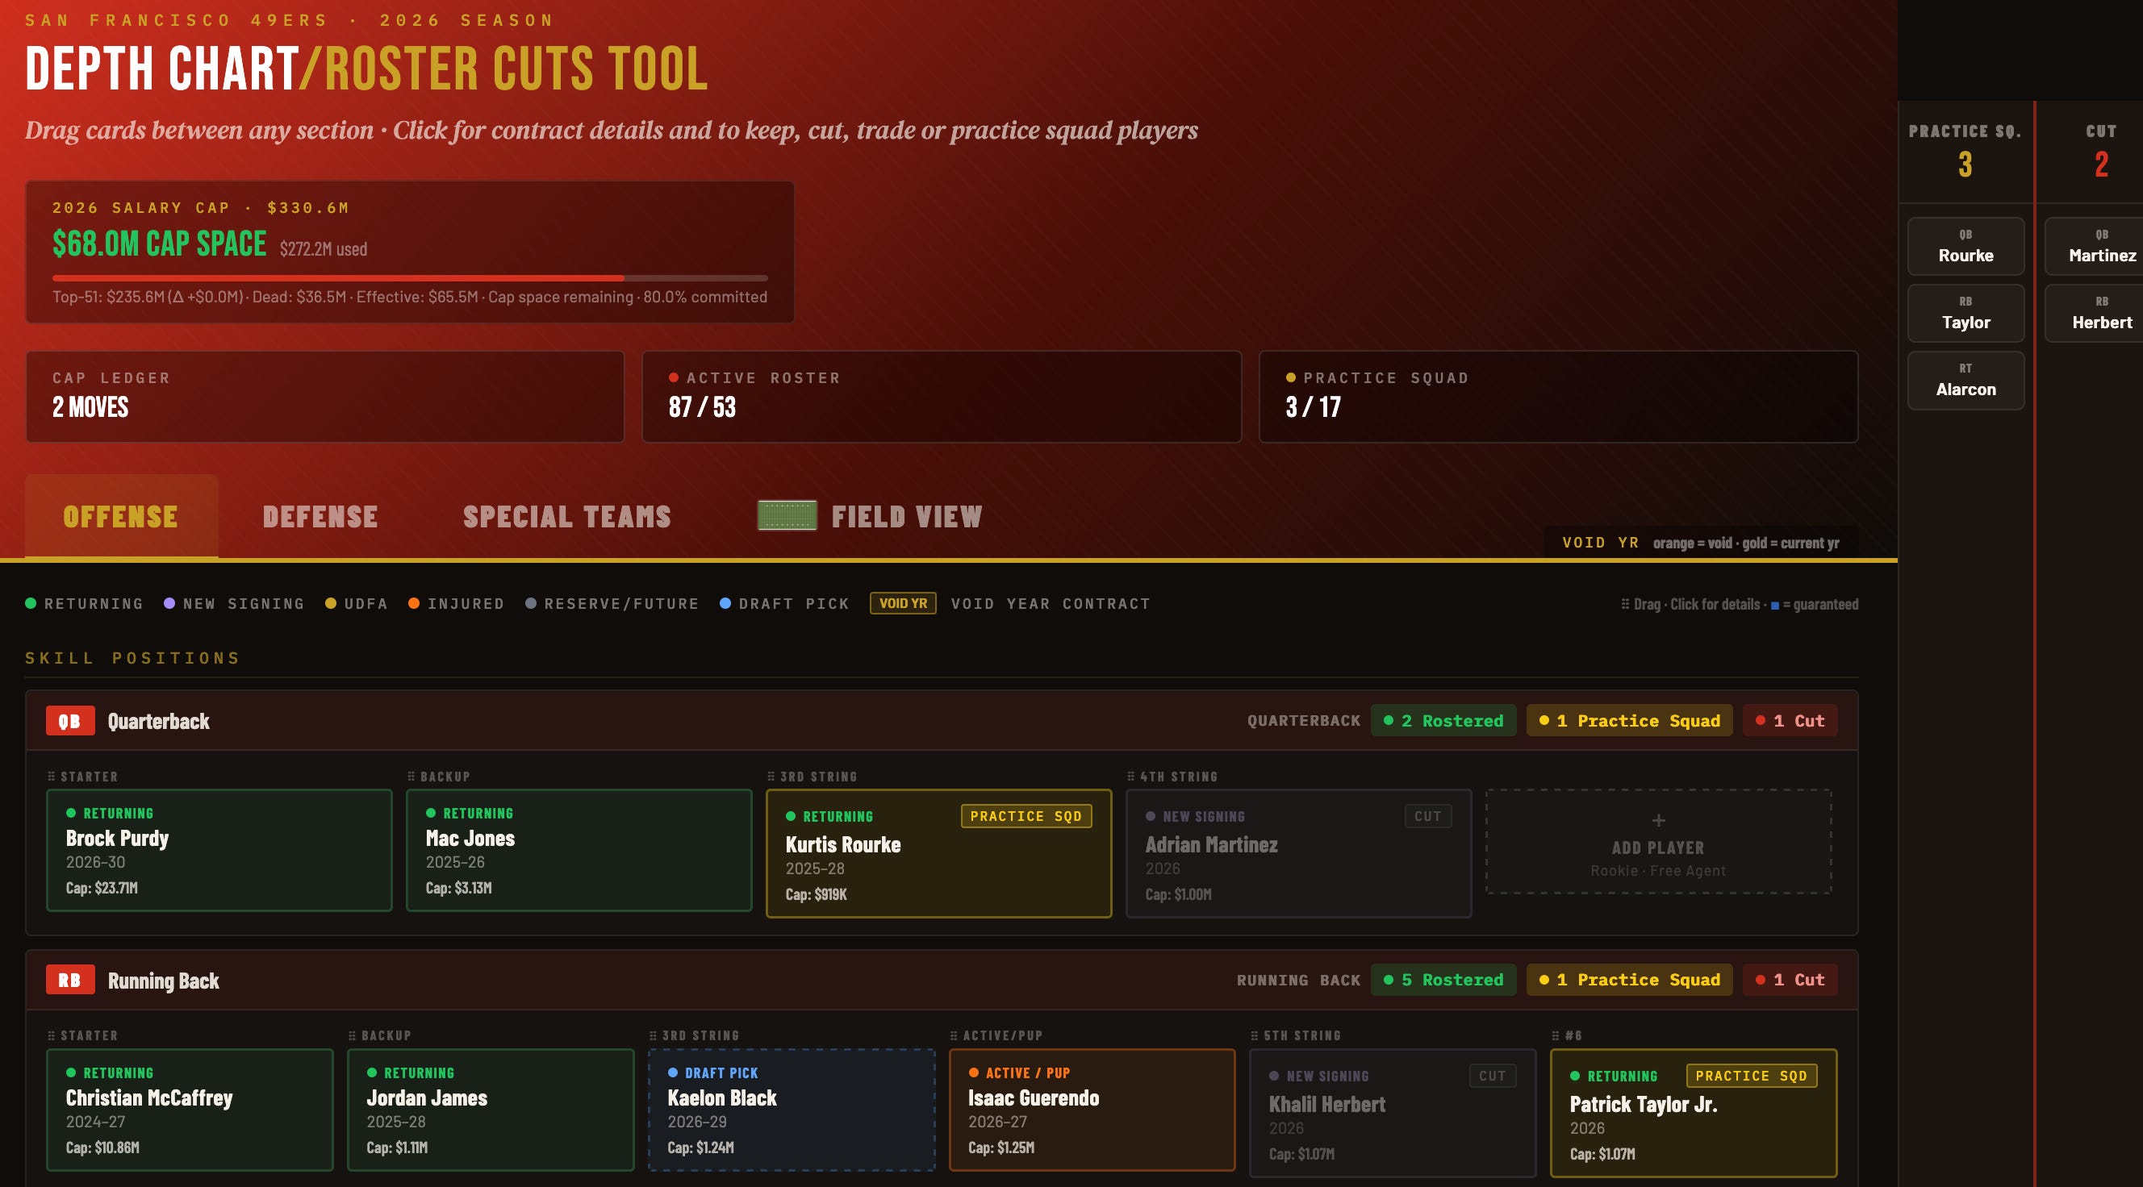Click Add Player slot in Quarterback row
Viewport: 2143px width, 1187px height.
coord(1658,841)
